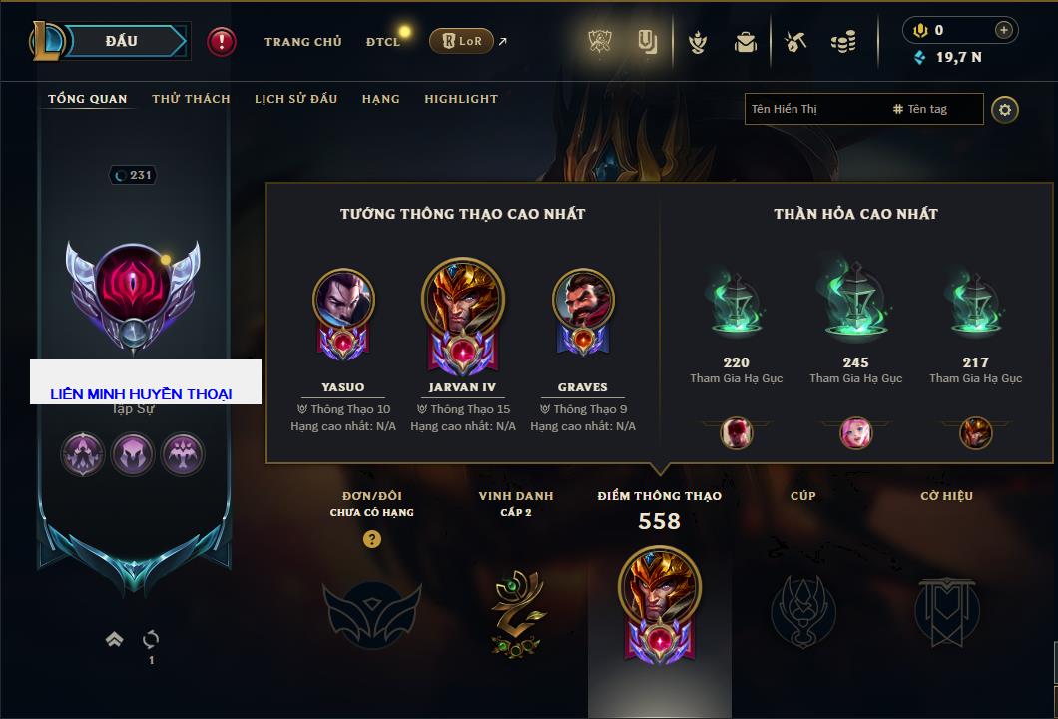The height and width of the screenshot is (719, 1058).
Task: Switch to the THỬ THÁCH tab
Action: tap(191, 99)
